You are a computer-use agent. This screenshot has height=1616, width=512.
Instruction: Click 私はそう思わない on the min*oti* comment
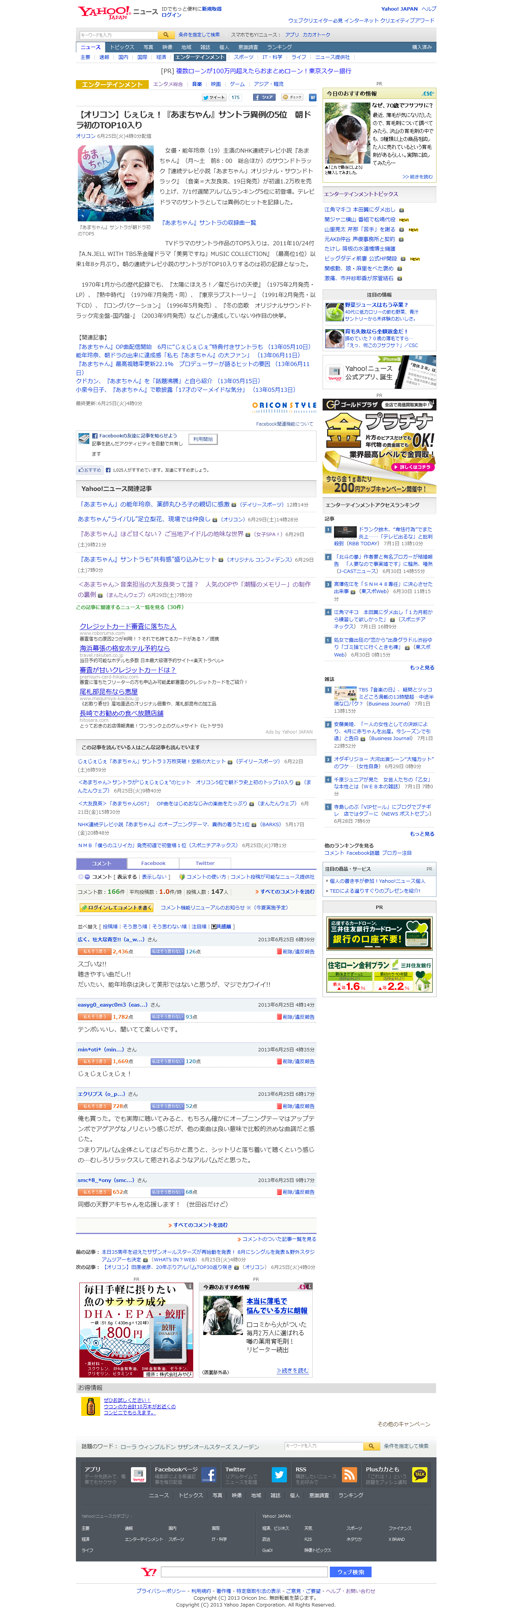pyautogui.click(x=167, y=1061)
